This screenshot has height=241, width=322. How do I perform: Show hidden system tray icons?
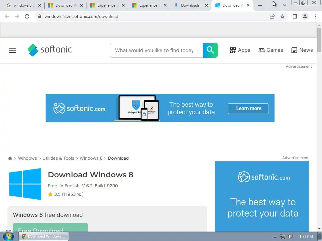(275, 237)
